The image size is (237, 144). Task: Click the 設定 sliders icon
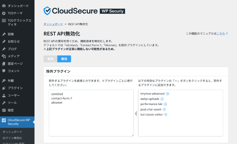pyautogui.click(x=4, y=110)
